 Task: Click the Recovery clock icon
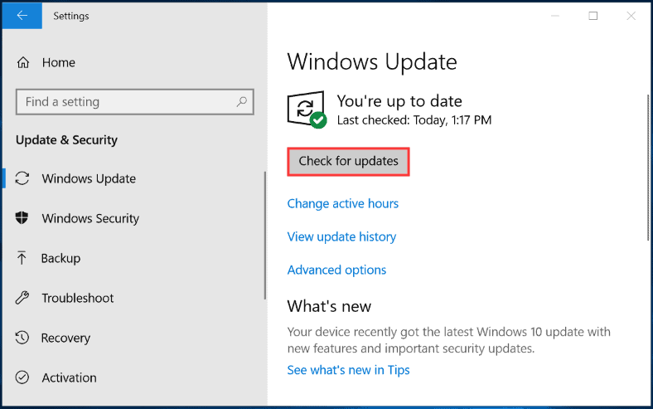pyautogui.click(x=22, y=338)
